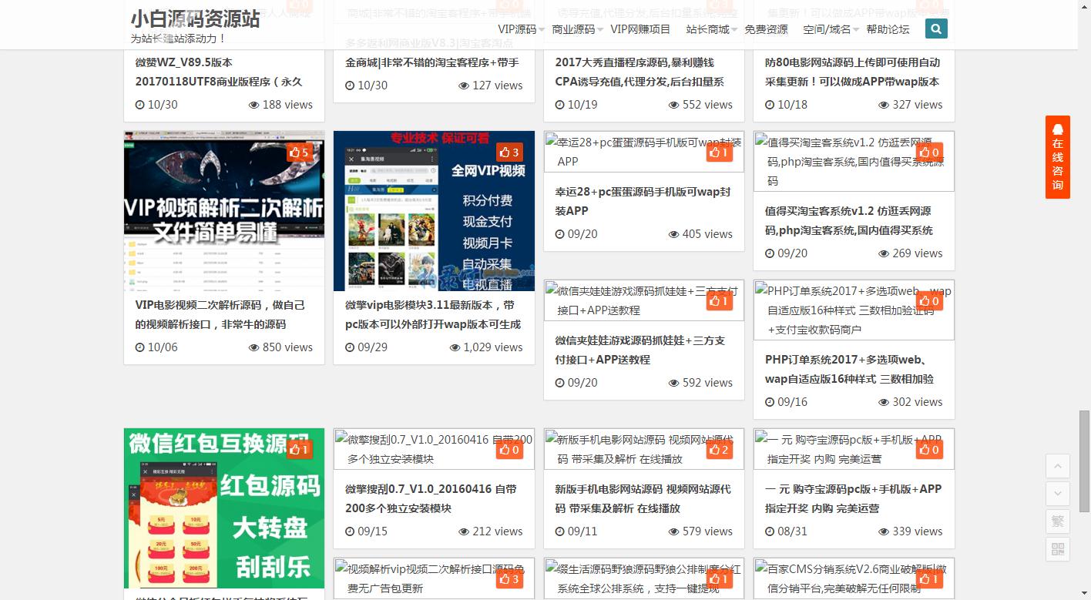Like the 值得买淘宝客系统v1.2 post
This screenshot has height=600, width=1091.
pyautogui.click(x=929, y=153)
